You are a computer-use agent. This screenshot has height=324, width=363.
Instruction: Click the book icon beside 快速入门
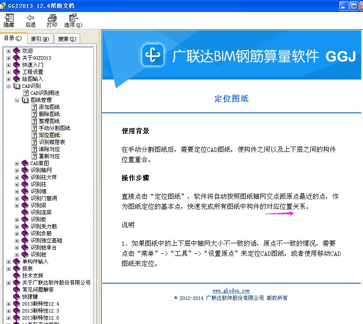pyautogui.click(x=17, y=65)
